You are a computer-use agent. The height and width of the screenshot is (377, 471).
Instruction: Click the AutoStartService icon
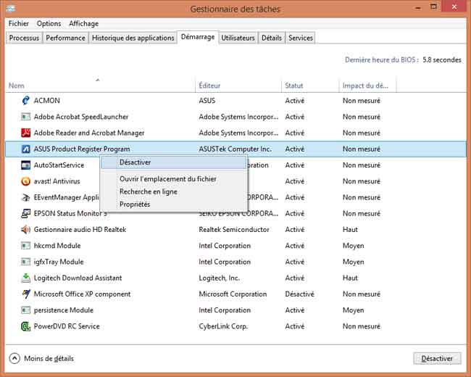[x=26, y=165]
